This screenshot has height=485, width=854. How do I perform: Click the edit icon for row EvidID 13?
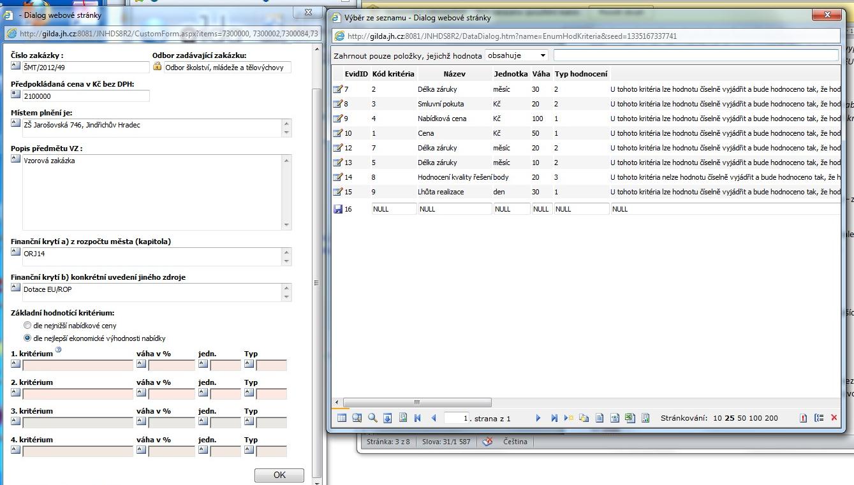338,163
